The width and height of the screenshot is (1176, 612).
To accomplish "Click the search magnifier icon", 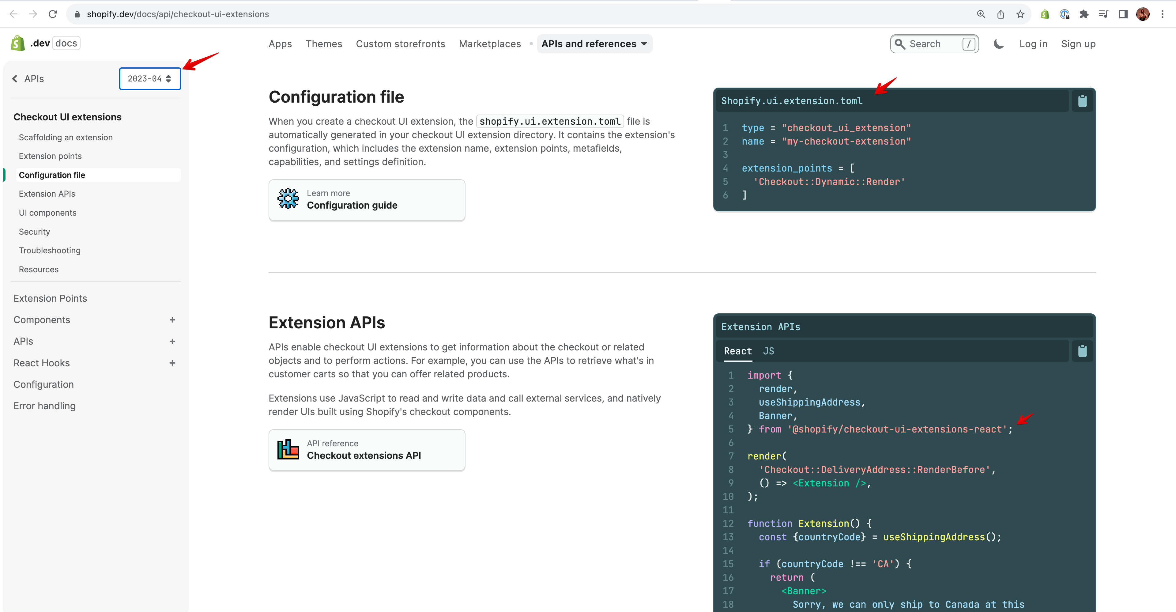I will [900, 44].
